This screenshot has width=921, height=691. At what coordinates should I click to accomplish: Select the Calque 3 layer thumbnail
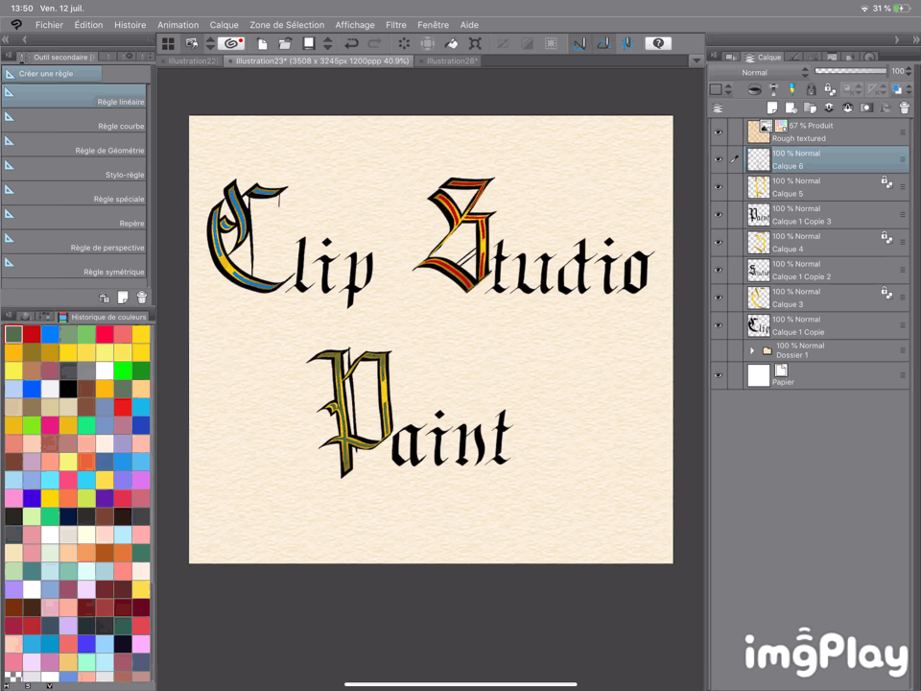[758, 298]
